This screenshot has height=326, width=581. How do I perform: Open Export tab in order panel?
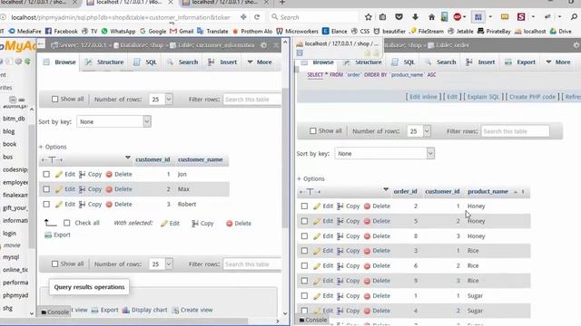click(520, 62)
